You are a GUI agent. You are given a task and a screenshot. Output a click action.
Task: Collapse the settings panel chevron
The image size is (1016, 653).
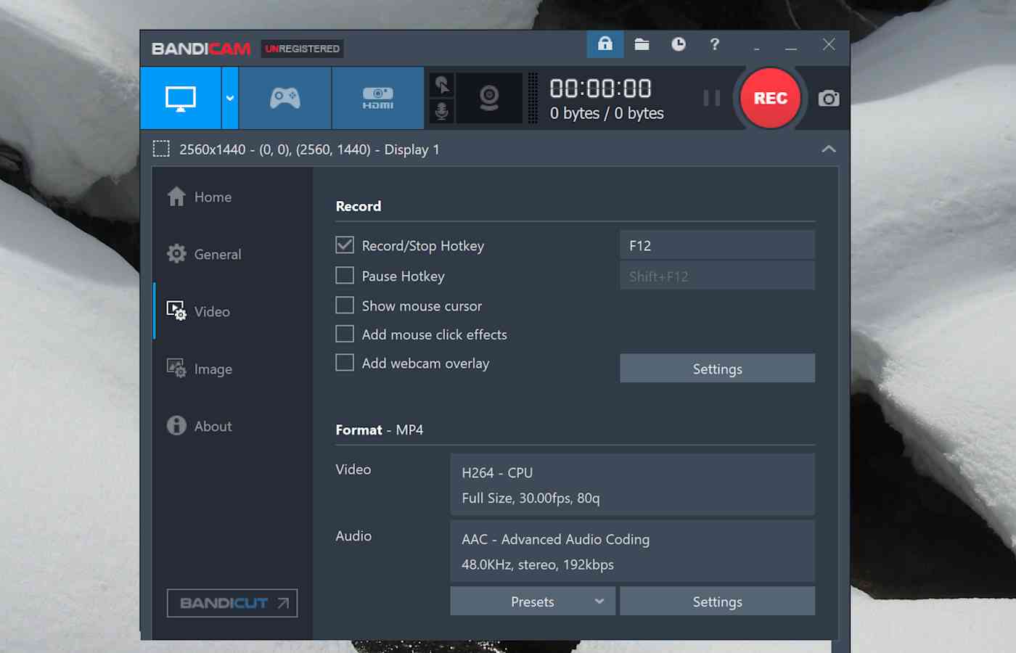point(829,149)
